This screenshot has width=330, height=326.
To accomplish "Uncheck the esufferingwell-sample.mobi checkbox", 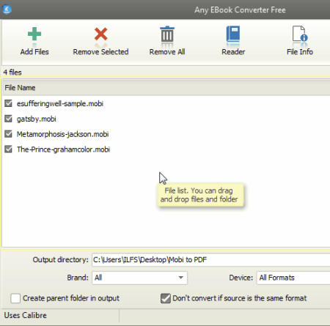I will pos(8,103).
